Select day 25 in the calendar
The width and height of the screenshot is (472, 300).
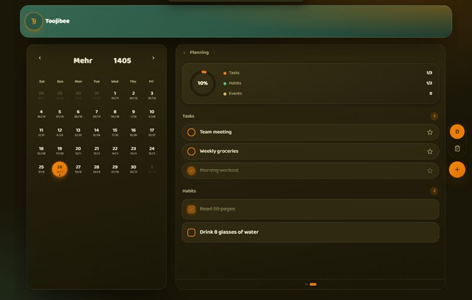(x=41, y=169)
